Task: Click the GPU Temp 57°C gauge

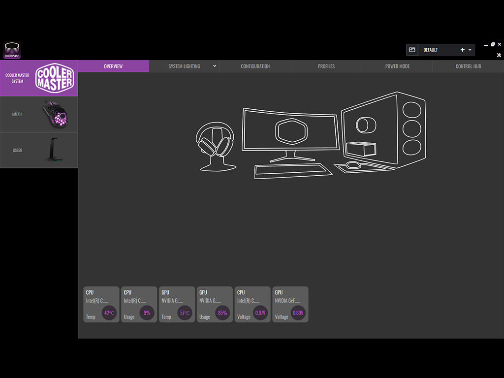Action: tap(184, 313)
